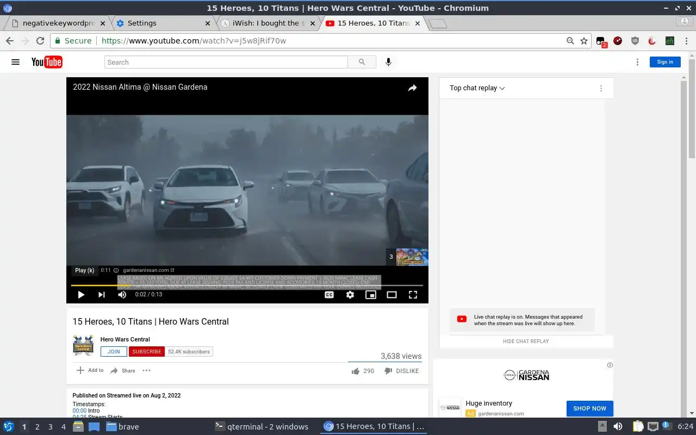The image size is (696, 435).
Task: Share the video using the arrow icon in the player
Action: pos(412,88)
